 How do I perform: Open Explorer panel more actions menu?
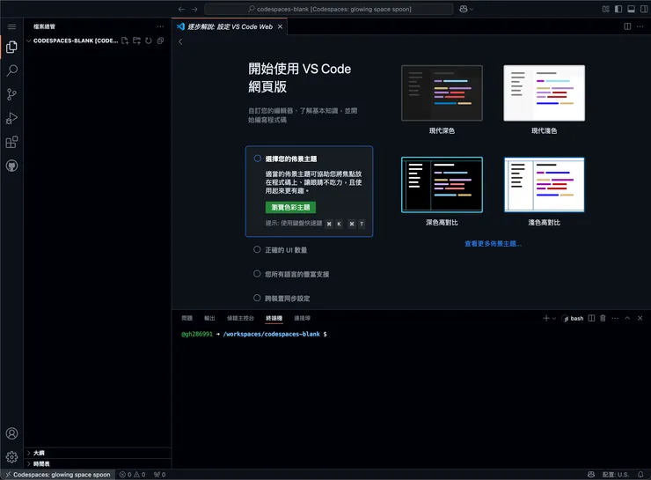click(160, 26)
